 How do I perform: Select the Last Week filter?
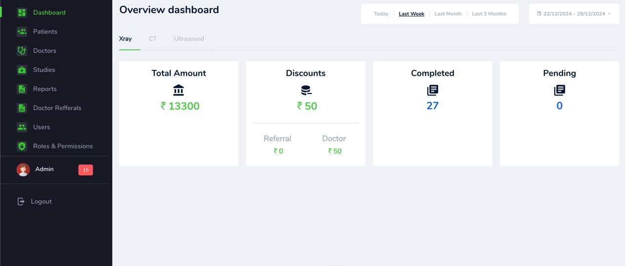pos(411,14)
